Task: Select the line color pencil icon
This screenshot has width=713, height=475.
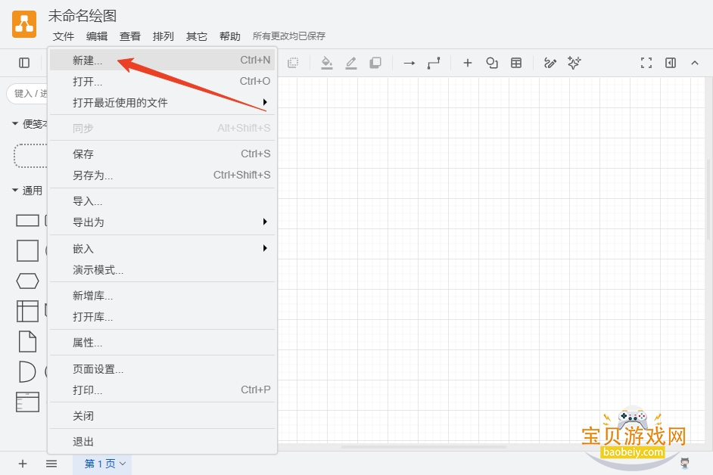Action: pos(351,63)
